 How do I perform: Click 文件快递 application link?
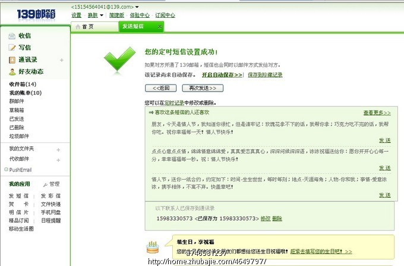[x=50, y=204]
